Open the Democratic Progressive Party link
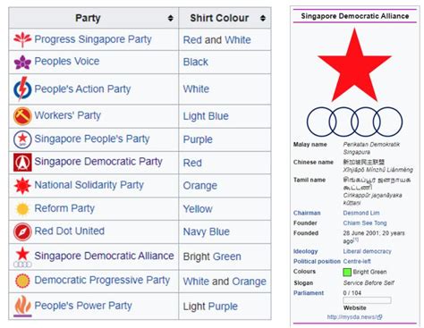 tap(102, 280)
